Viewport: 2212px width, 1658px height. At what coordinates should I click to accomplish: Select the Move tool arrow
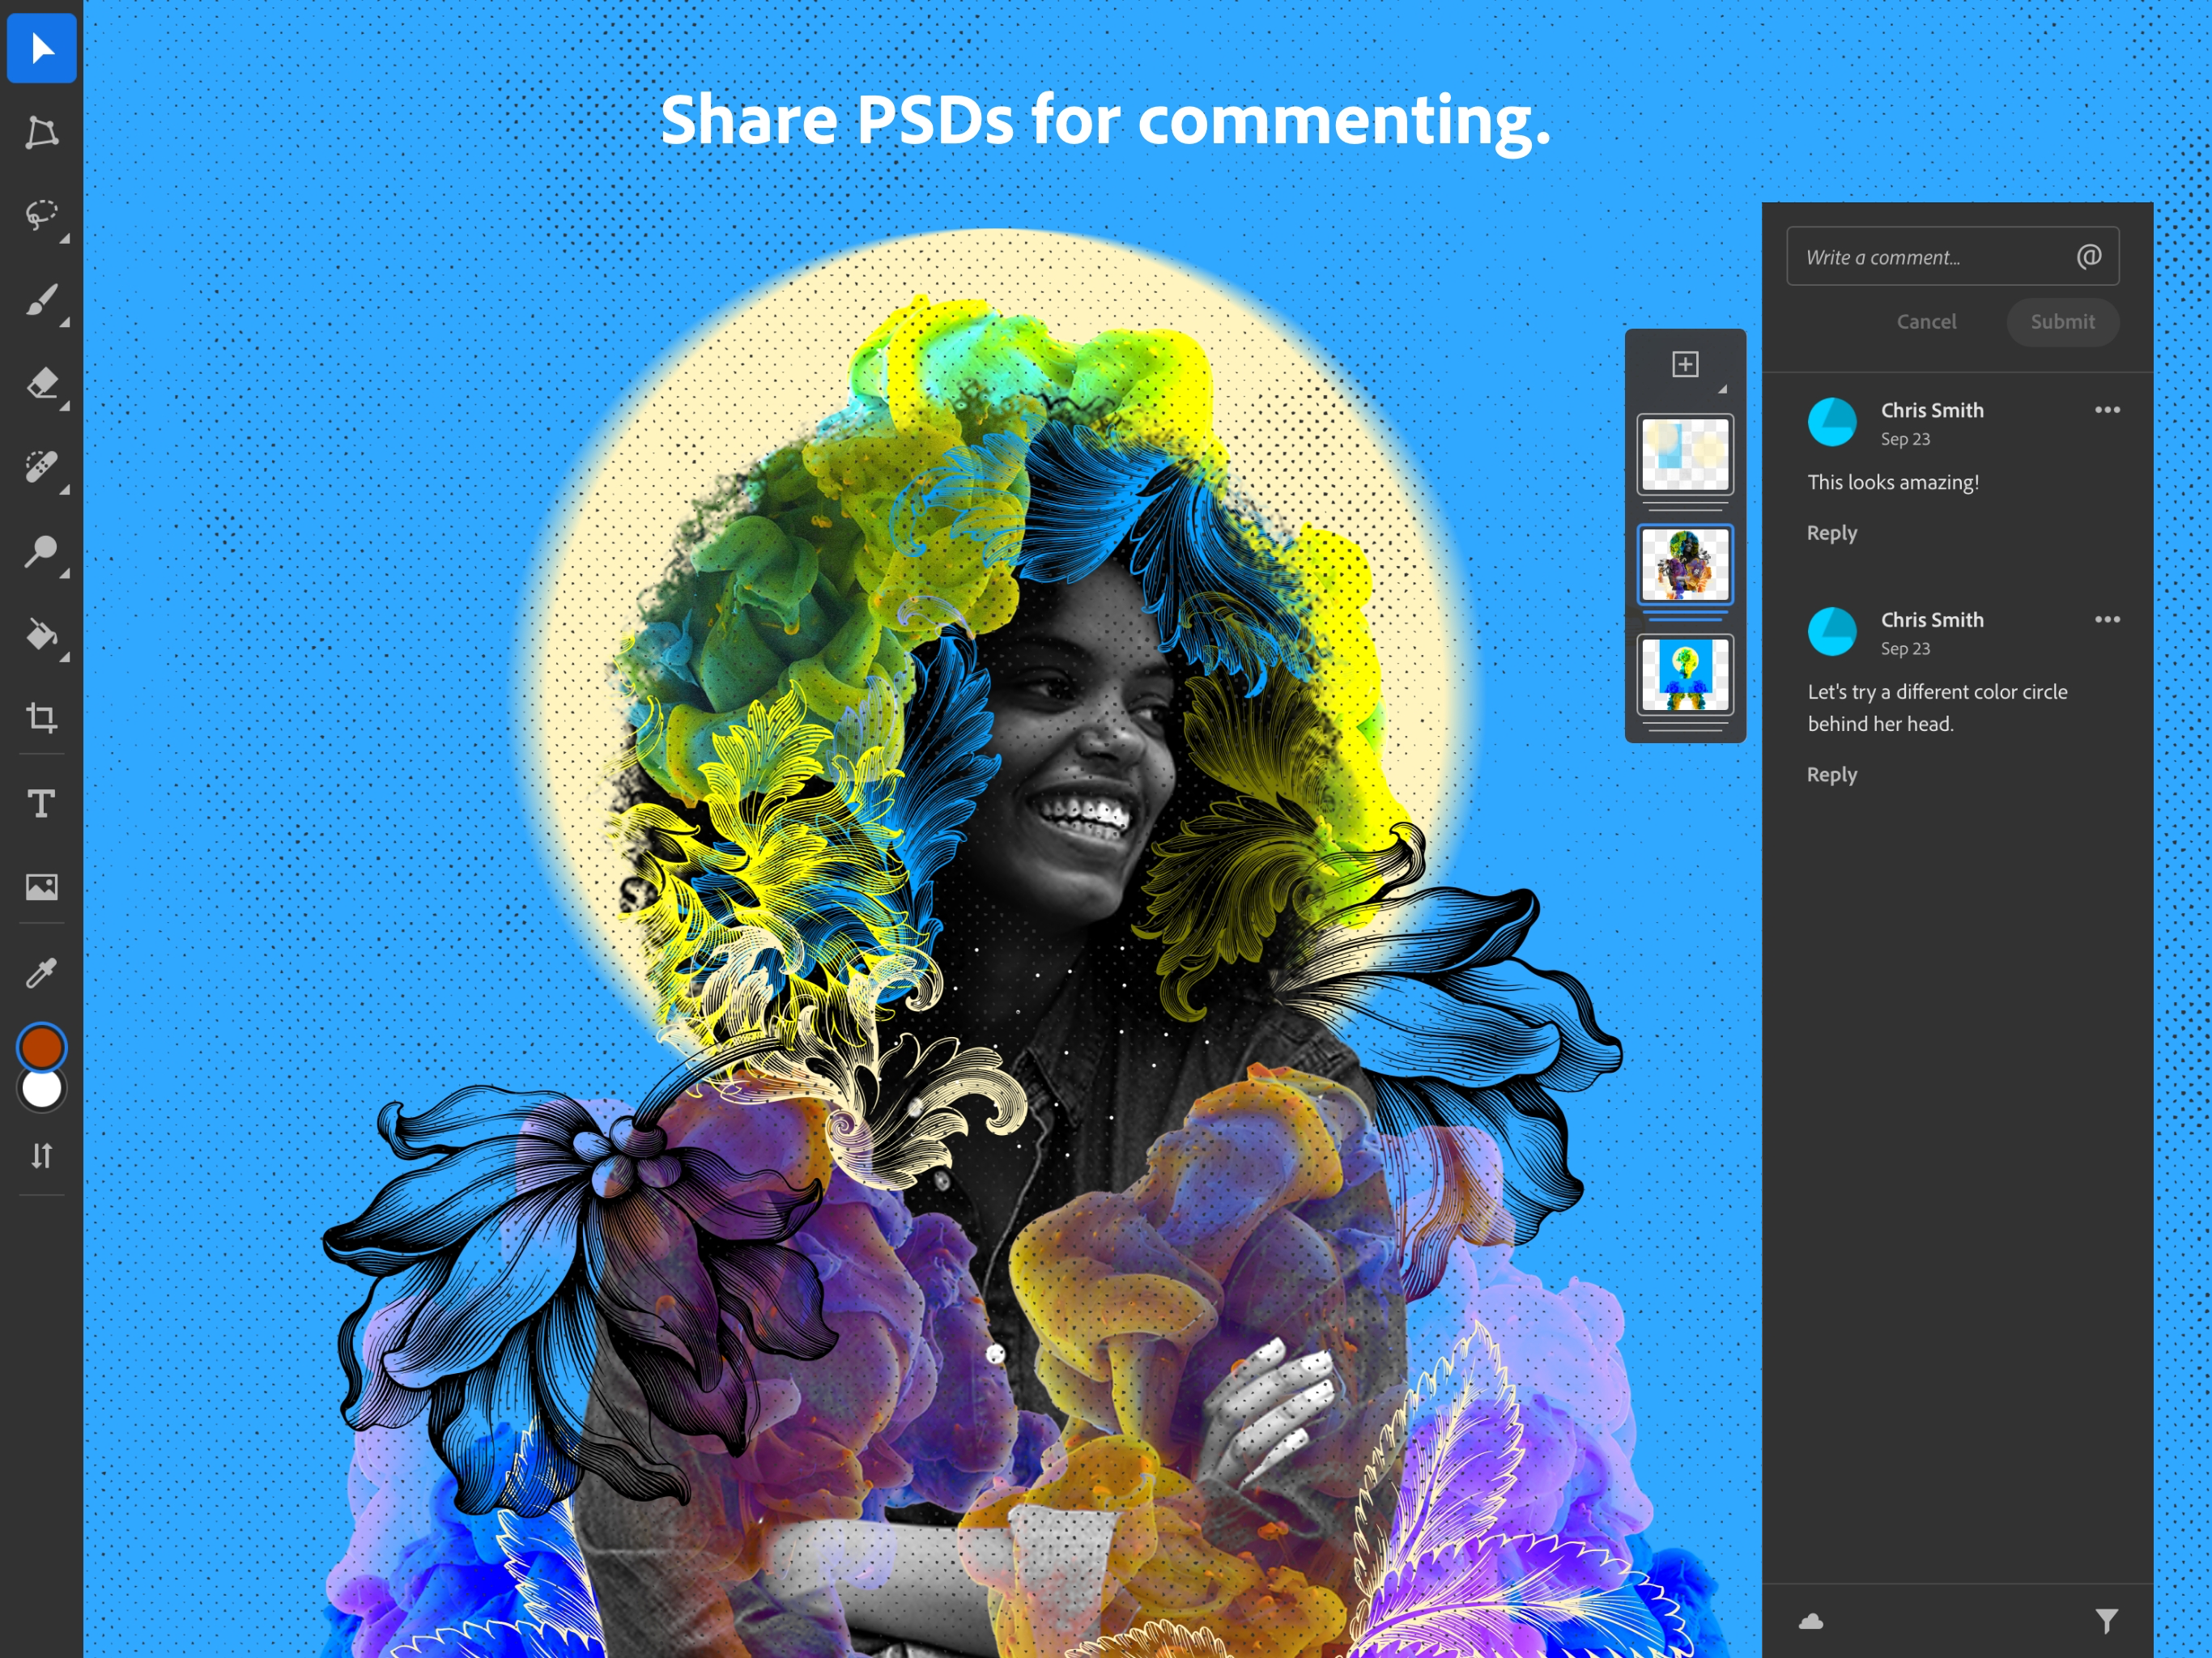[x=41, y=48]
